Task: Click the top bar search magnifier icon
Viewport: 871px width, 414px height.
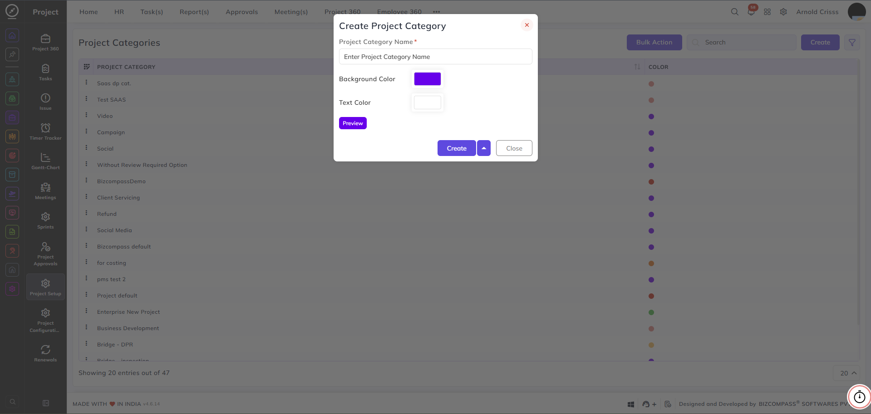Action: (734, 12)
